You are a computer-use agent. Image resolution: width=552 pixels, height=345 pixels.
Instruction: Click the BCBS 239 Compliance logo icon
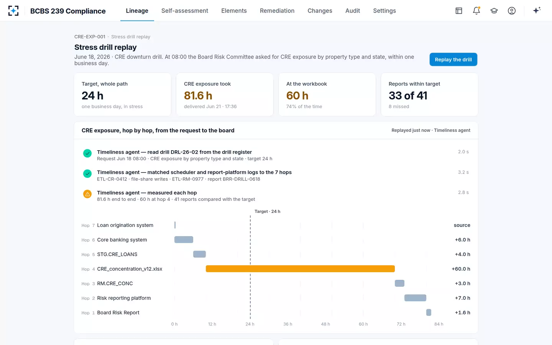[13, 11]
